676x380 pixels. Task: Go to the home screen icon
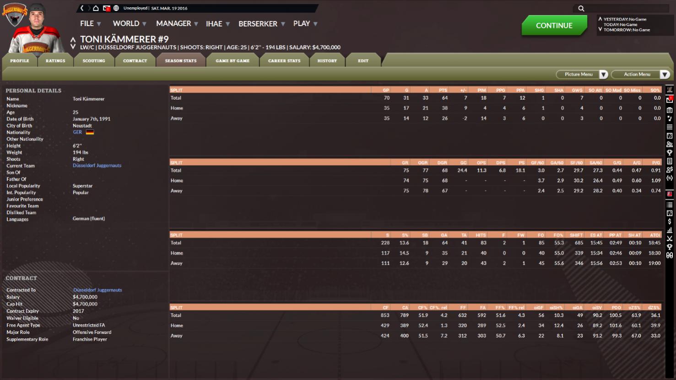[96, 8]
